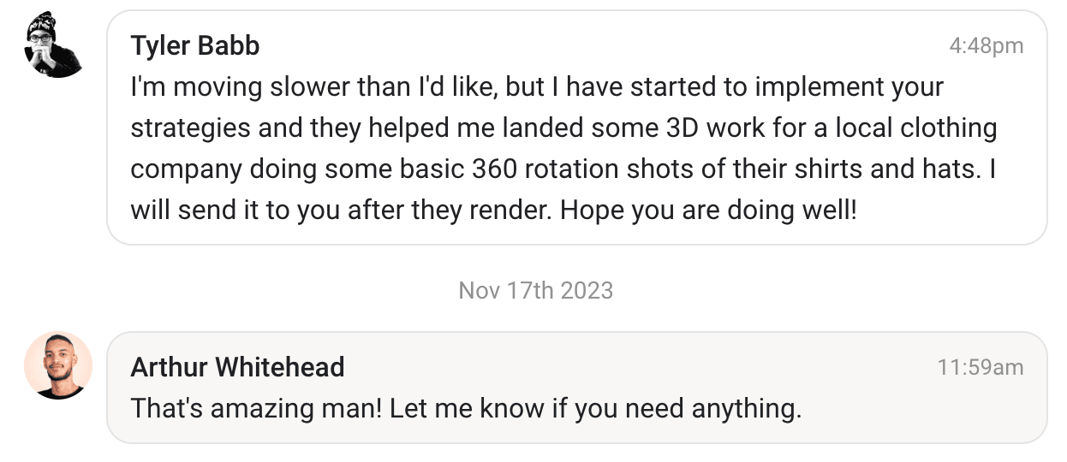Click the line starting "I'm moving slower"
The height and width of the screenshot is (462, 1067).
537,87
